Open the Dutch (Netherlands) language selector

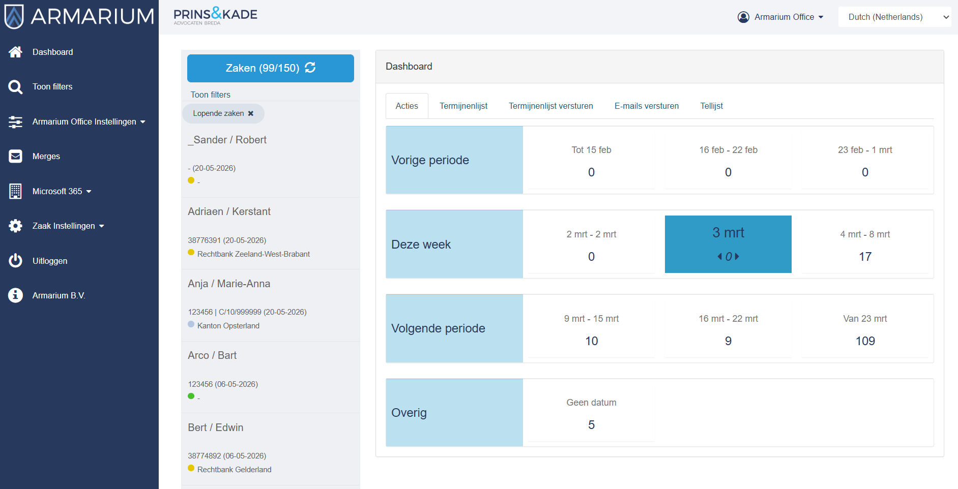[x=894, y=17]
